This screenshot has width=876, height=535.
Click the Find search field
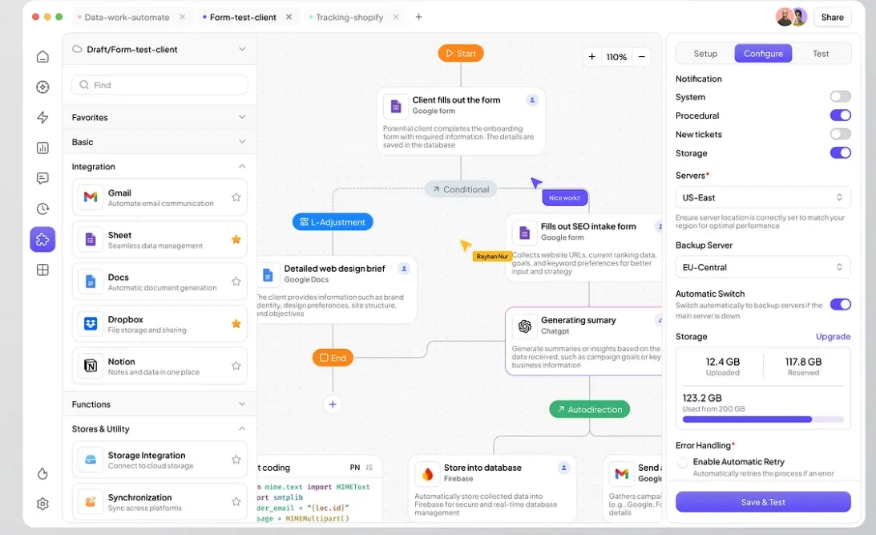[x=159, y=85]
